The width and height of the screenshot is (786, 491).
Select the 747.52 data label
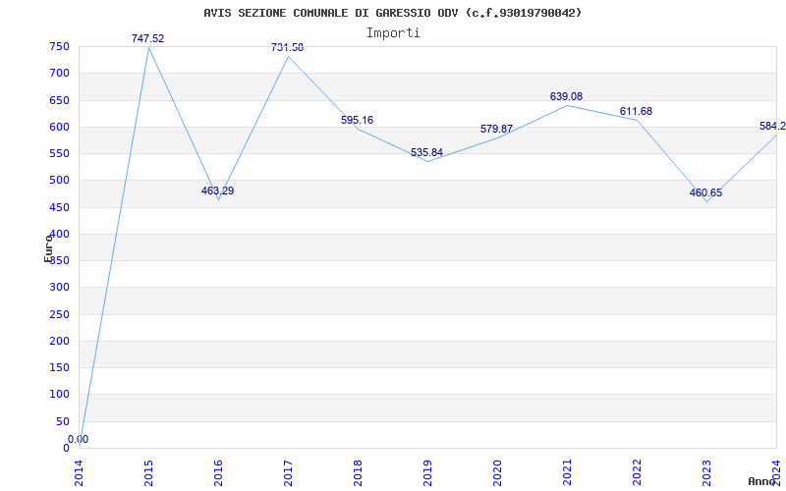click(148, 38)
